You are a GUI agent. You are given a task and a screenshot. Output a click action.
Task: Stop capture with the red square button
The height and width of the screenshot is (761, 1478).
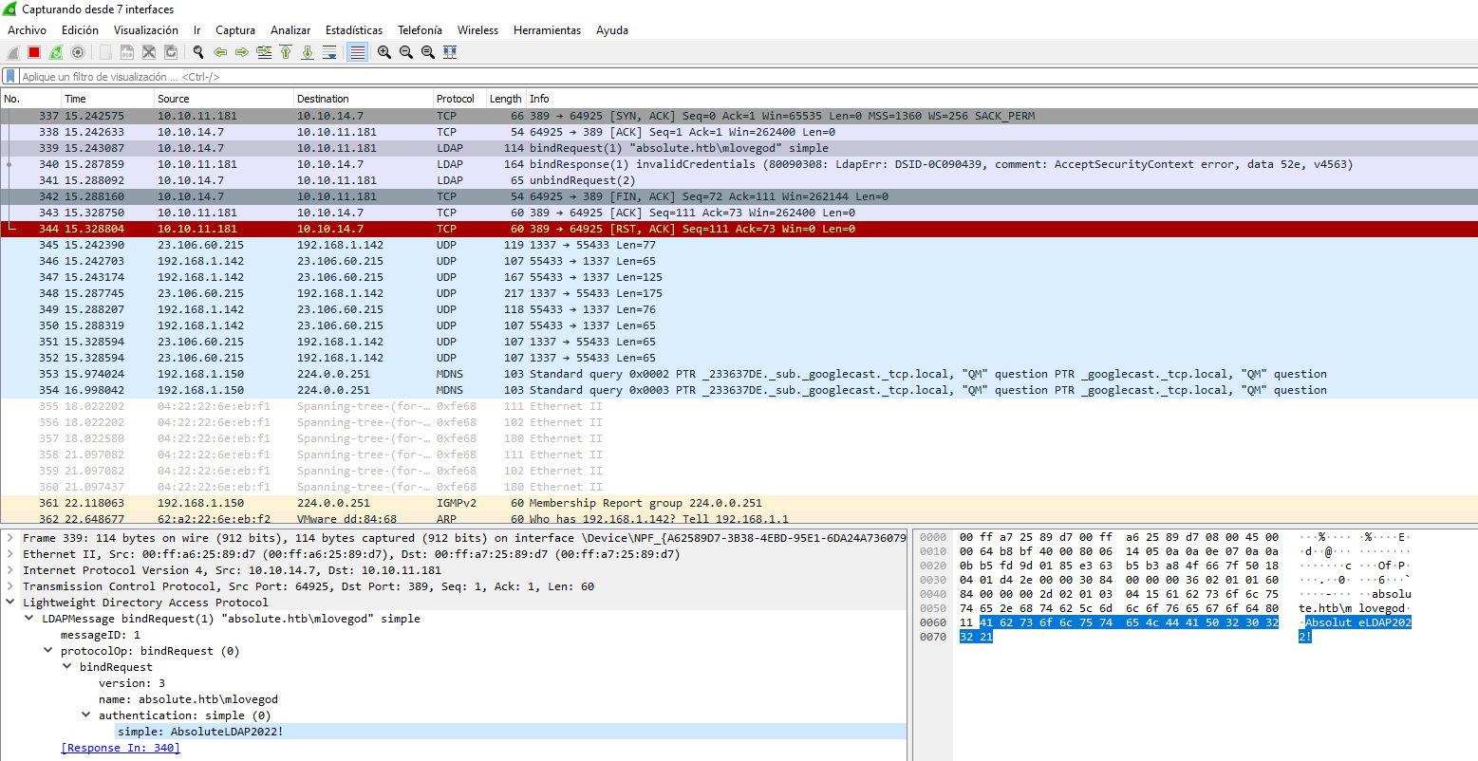point(34,52)
